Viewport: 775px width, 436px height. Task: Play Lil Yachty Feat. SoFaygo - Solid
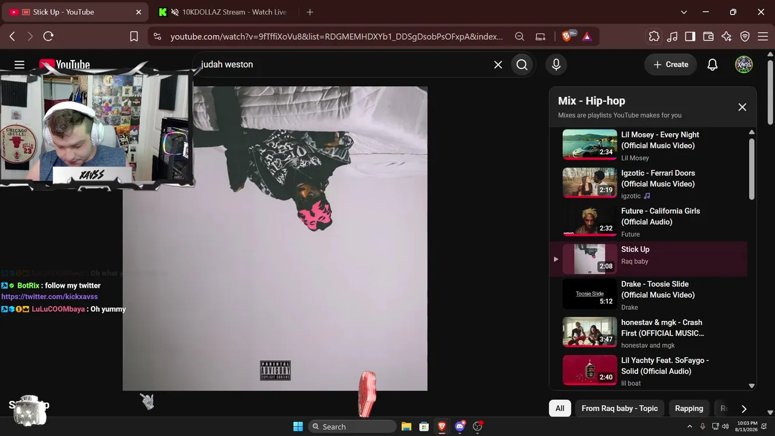[x=648, y=371]
